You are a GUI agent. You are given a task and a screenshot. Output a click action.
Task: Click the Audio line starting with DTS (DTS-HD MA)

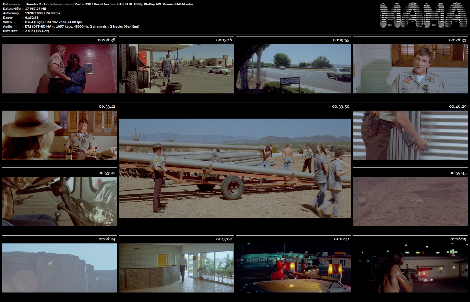[x=82, y=26]
